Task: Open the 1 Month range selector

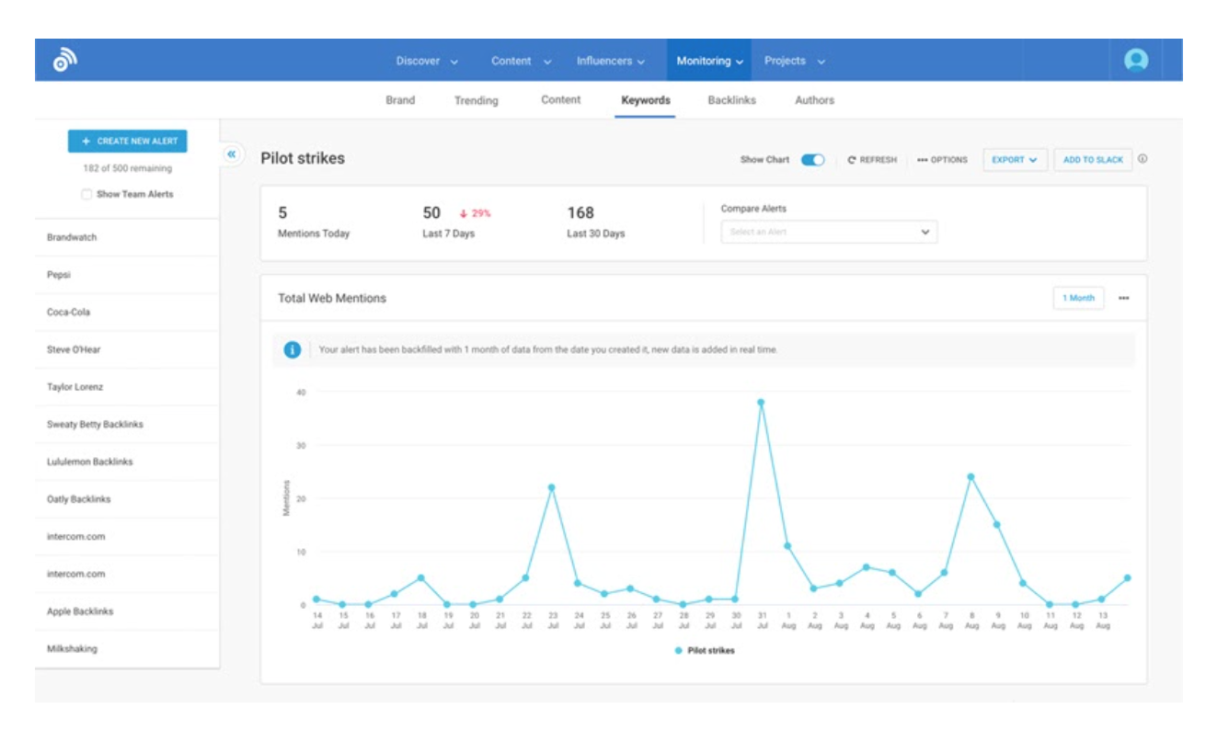Action: coord(1078,299)
